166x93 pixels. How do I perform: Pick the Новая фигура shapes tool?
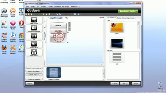(34, 53)
